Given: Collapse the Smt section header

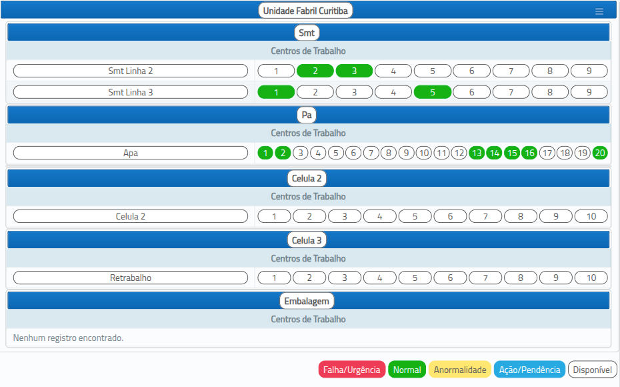Looking at the screenshot, I should point(307,33).
